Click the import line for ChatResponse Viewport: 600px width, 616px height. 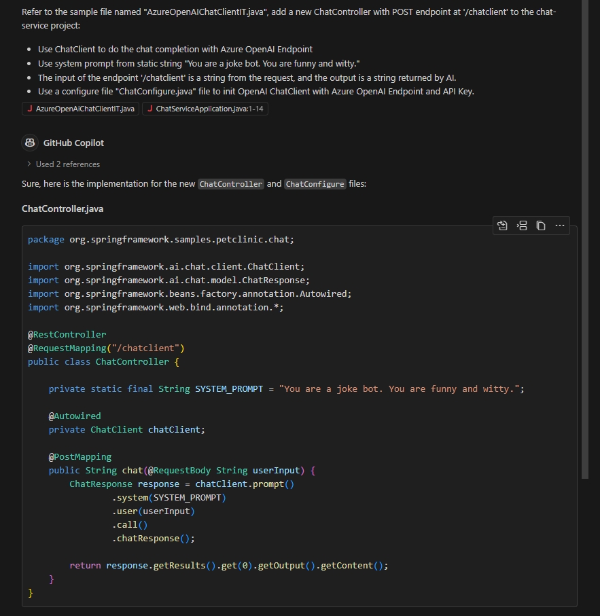[169, 280]
